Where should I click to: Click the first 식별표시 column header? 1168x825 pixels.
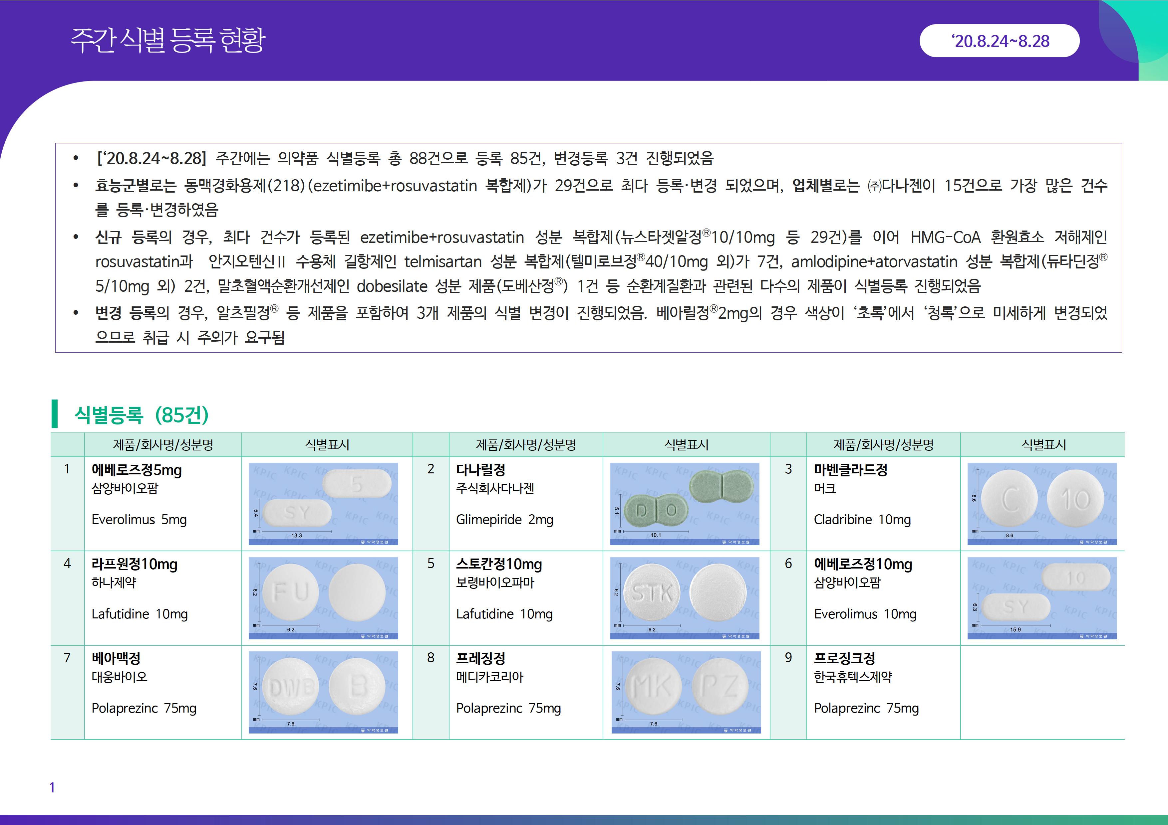327,445
